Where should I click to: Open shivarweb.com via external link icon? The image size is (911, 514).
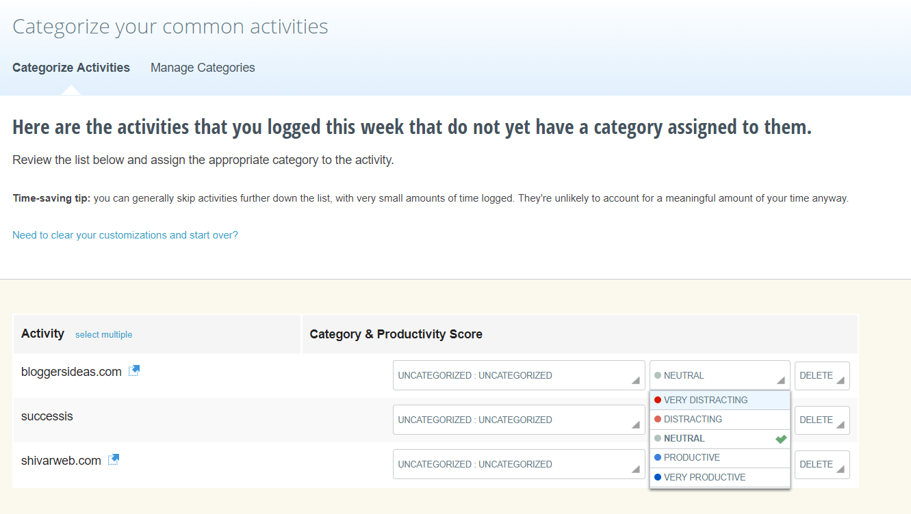[112, 459]
